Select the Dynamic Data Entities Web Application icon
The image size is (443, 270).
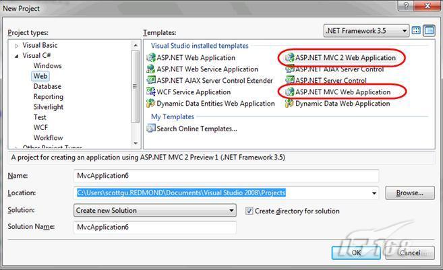tap(151, 103)
